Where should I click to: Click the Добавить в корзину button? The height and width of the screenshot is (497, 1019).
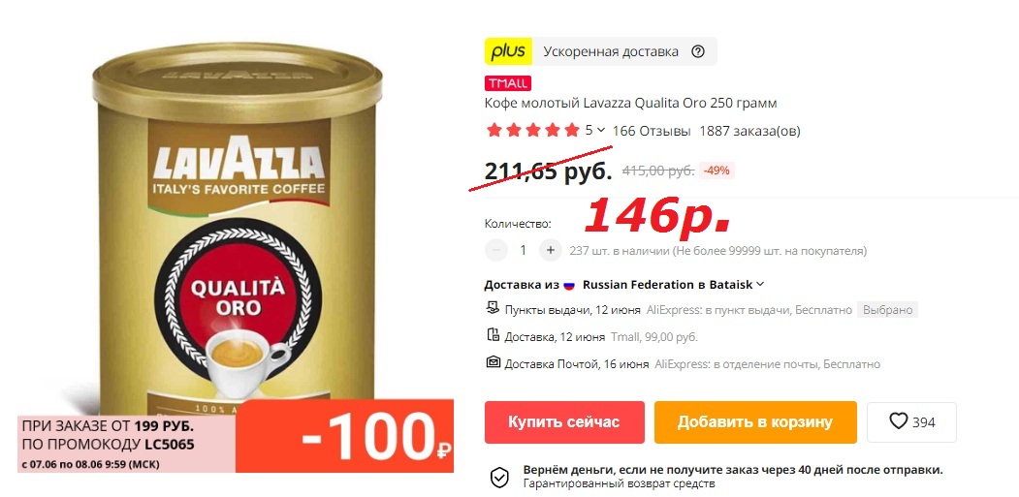tap(755, 422)
